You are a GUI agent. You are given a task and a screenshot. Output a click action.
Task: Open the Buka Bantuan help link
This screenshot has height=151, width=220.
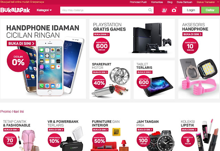coord(185,2)
